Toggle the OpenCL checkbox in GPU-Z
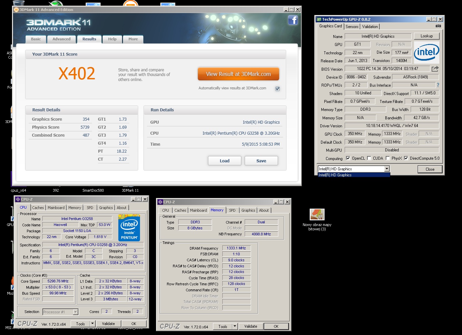The image size is (462, 335). point(348,158)
